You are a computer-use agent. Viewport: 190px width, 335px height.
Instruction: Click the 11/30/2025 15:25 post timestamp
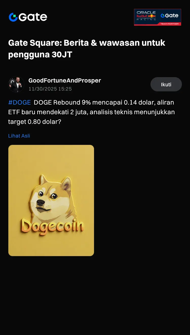click(x=50, y=89)
